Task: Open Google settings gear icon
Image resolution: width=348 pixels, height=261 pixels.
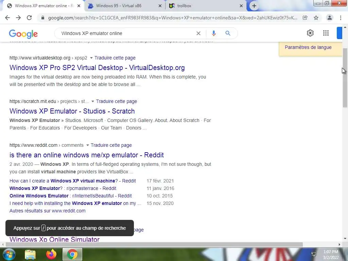Action: 310,33
